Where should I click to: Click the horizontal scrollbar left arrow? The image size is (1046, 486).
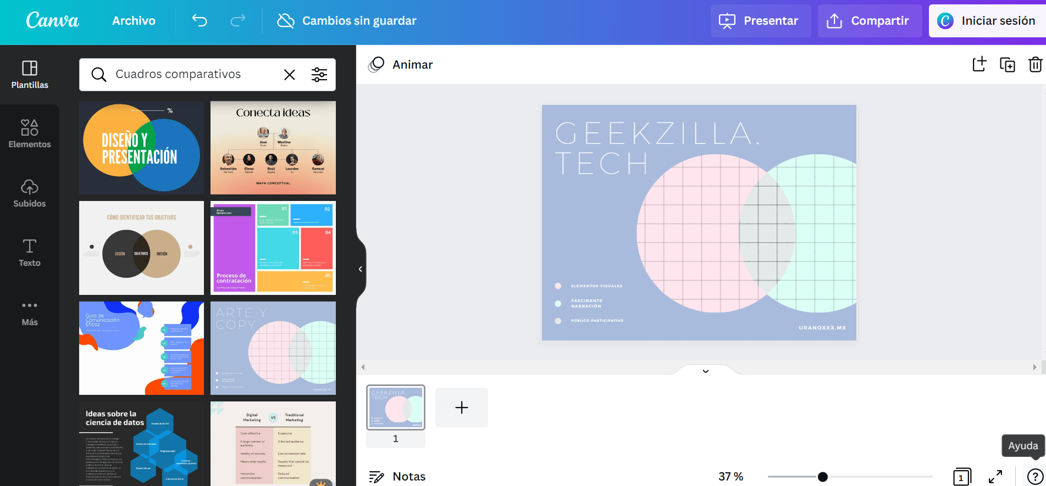[363, 367]
